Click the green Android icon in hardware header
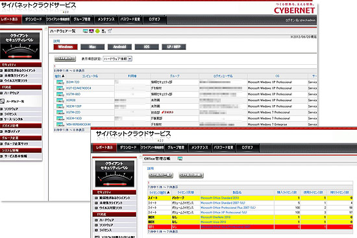The height and width of the screenshot is (238, 357). click(97, 31)
